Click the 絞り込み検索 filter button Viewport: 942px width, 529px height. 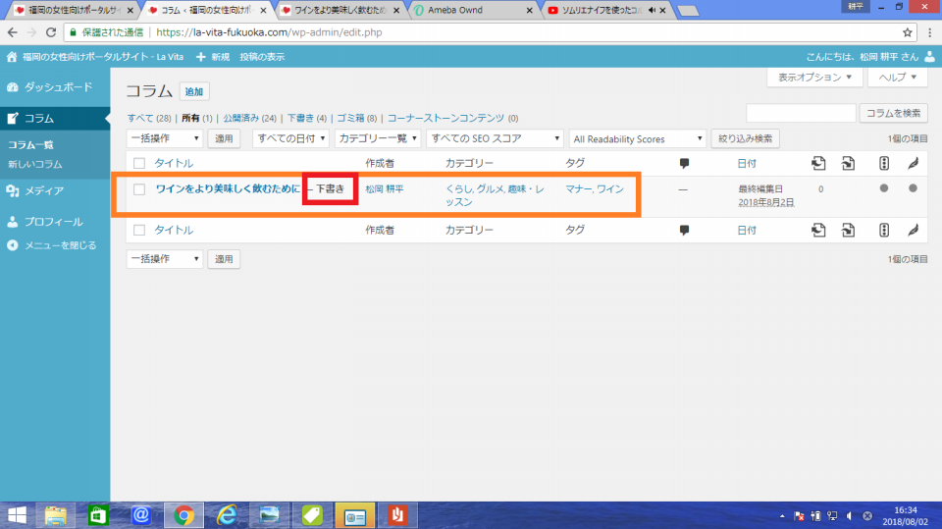click(746, 138)
